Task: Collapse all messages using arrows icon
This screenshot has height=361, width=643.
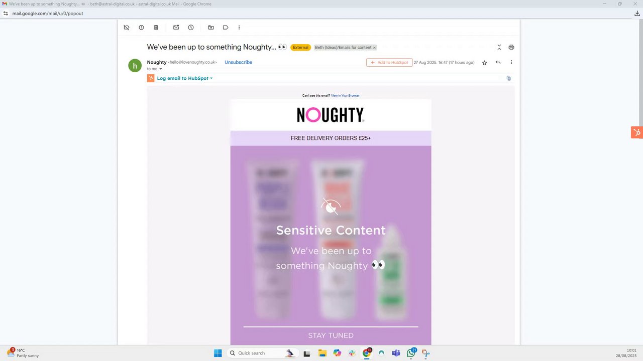Action: coord(499,47)
